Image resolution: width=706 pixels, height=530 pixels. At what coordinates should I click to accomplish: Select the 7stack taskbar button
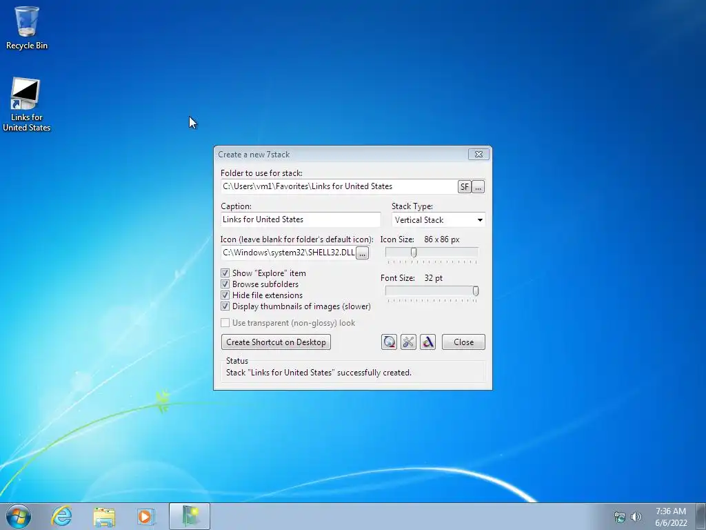pos(190,516)
